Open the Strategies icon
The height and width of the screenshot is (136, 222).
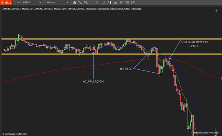(127, 2)
